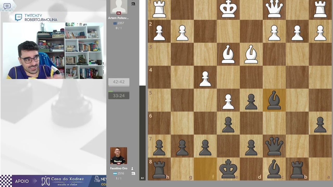This screenshot has width=333, height=187.
Task: Click the evaluation bar showing 0.1
Action: 142,90
